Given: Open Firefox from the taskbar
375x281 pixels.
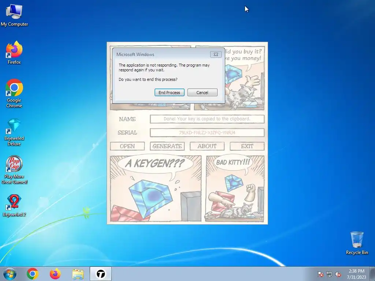Looking at the screenshot, I should pos(55,274).
